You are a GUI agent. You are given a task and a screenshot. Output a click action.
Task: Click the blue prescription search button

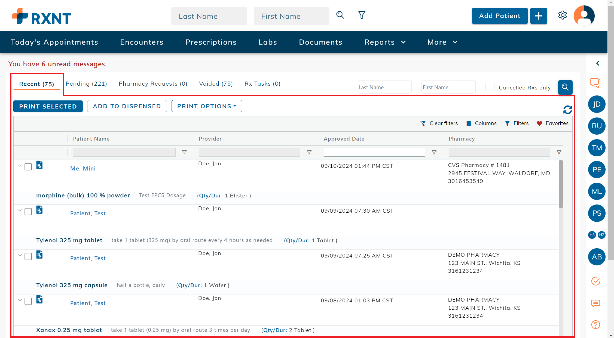point(565,87)
